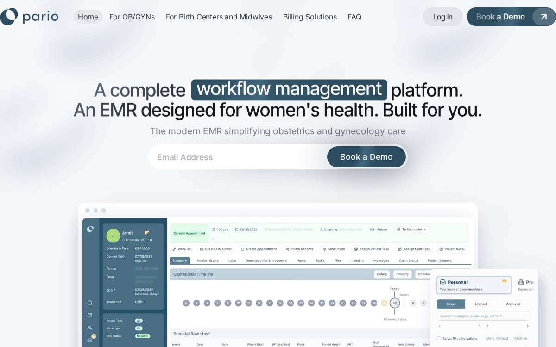The image size is (556, 347).
Task: Open the calendar icon in EMR sidebar
Action: pos(89,315)
